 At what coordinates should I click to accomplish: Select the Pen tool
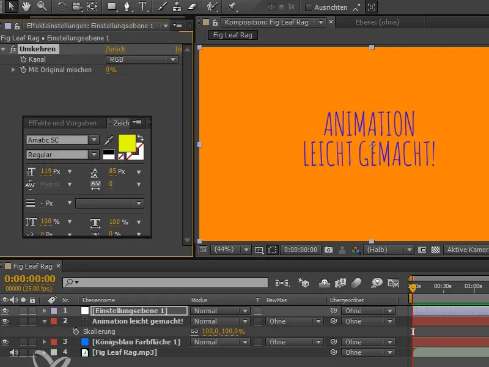[127, 7]
